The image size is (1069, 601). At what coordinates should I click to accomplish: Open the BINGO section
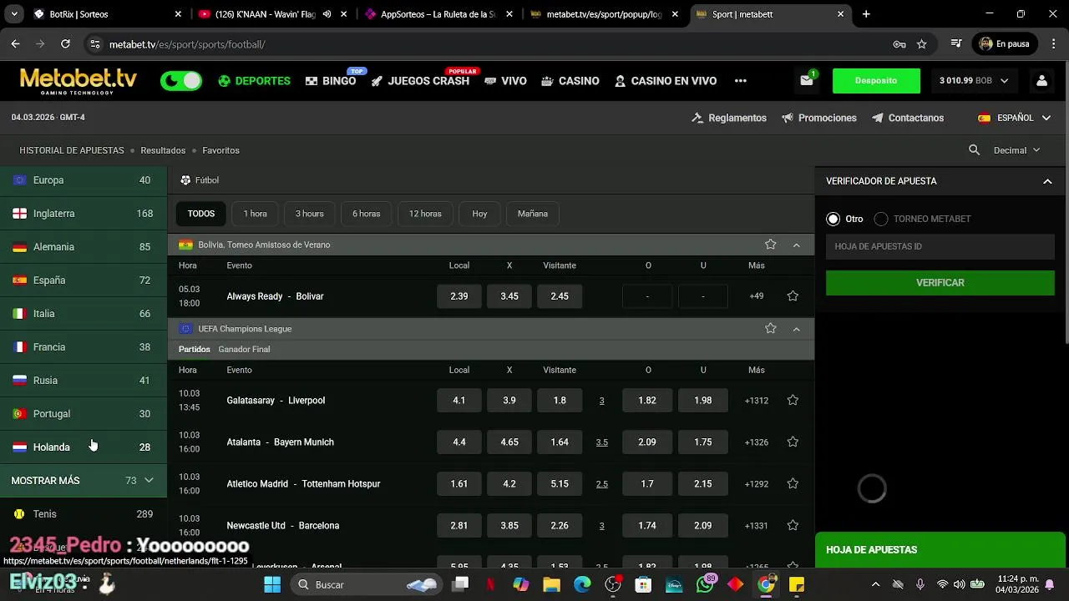click(331, 81)
